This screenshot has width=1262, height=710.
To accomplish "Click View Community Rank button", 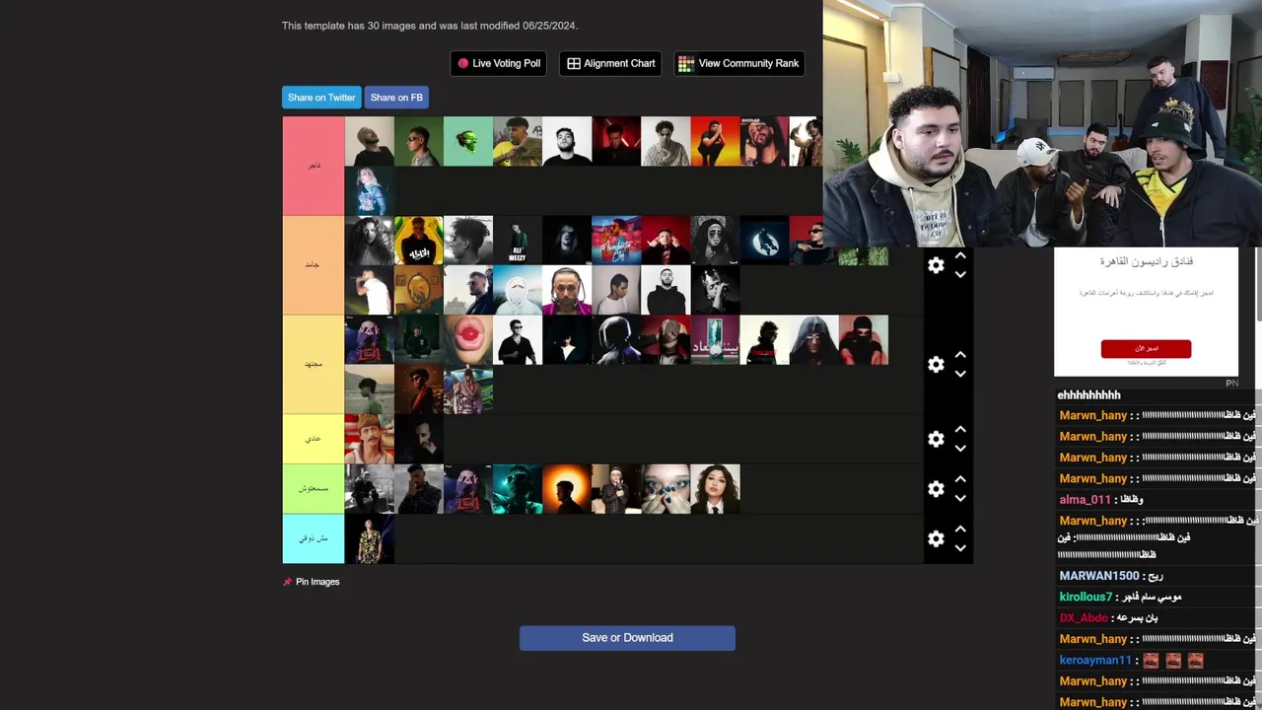I will [739, 63].
